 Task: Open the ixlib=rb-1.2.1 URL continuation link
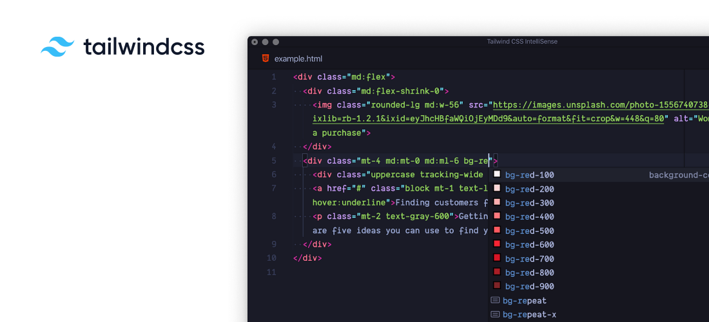[489, 118]
